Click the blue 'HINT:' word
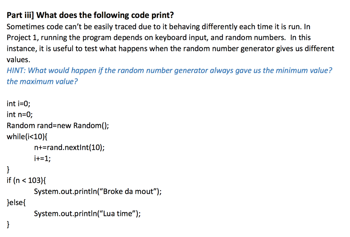The height and width of the screenshot is (237, 350). click(x=16, y=71)
